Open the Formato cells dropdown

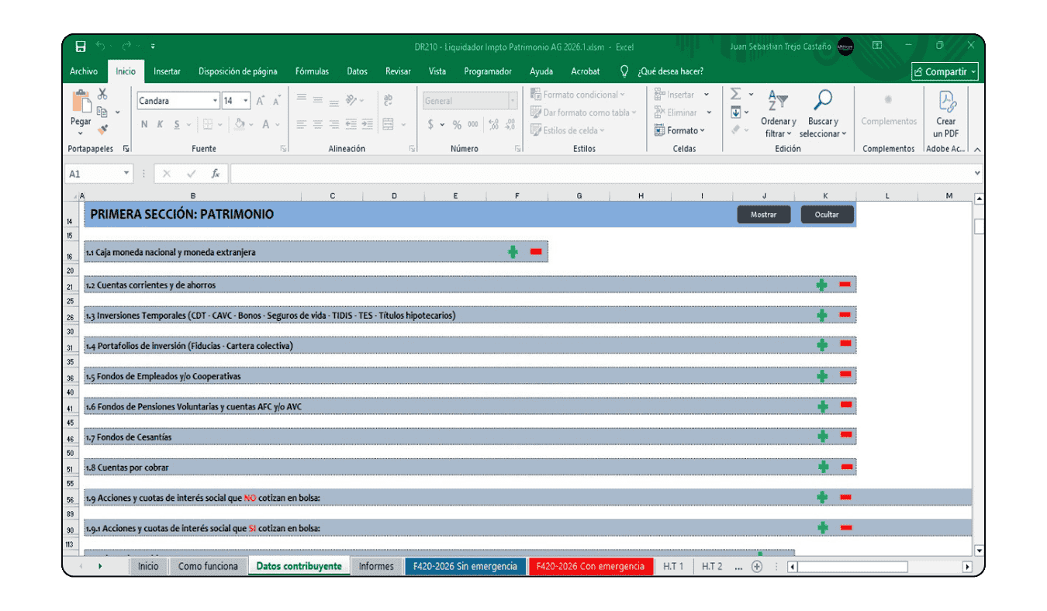[685, 130]
